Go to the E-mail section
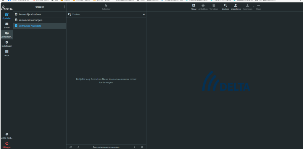Image resolution: width=303 pixels, height=149 pixels. [7, 25]
